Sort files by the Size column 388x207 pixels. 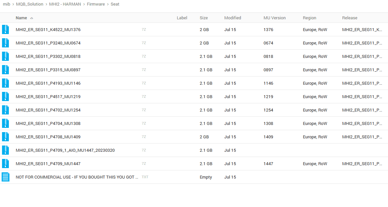tap(204, 18)
